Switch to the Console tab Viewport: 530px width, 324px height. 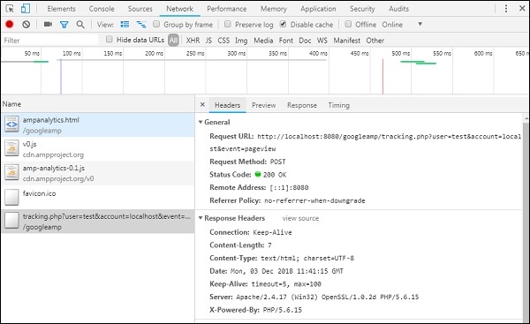[102, 9]
